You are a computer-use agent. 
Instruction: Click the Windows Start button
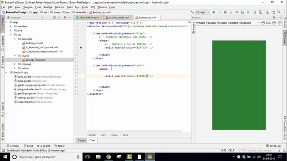tap(5, 157)
